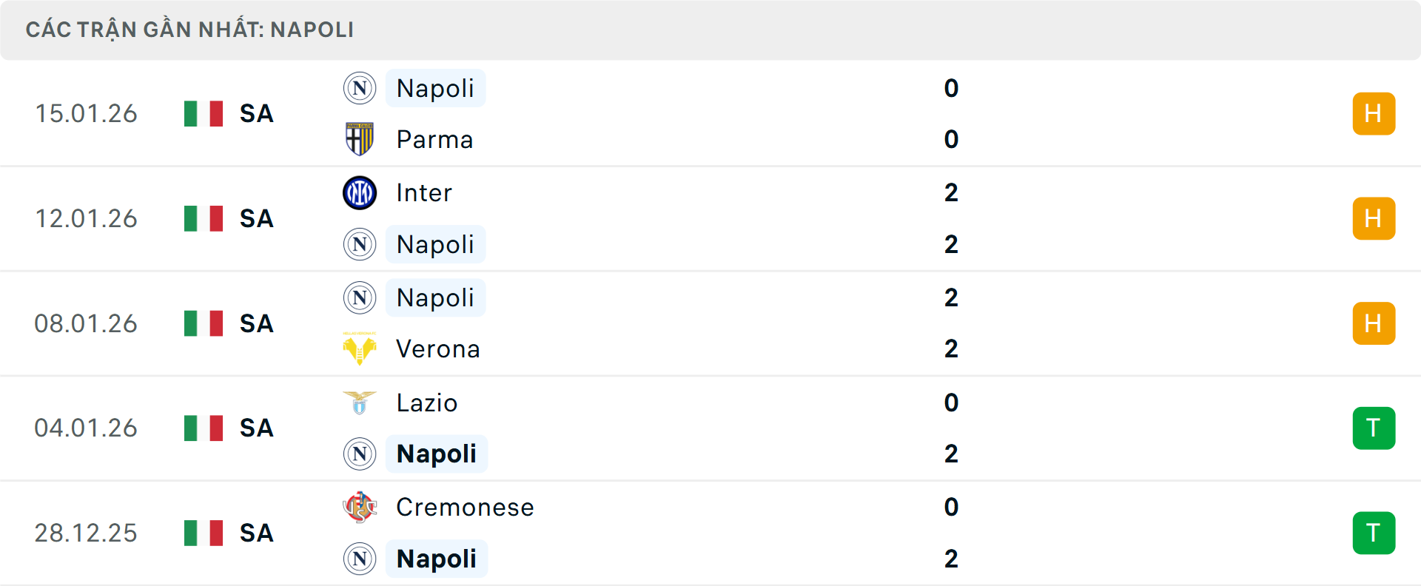The image size is (1421, 586).
Task: Click the Parma team badge
Action: [x=360, y=139]
